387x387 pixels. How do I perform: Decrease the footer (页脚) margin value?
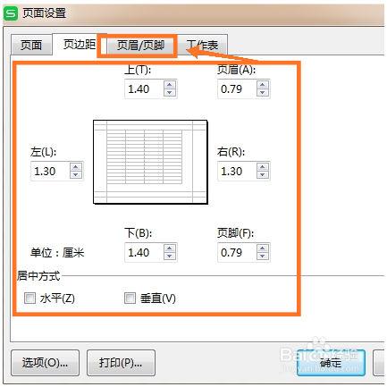(263, 257)
